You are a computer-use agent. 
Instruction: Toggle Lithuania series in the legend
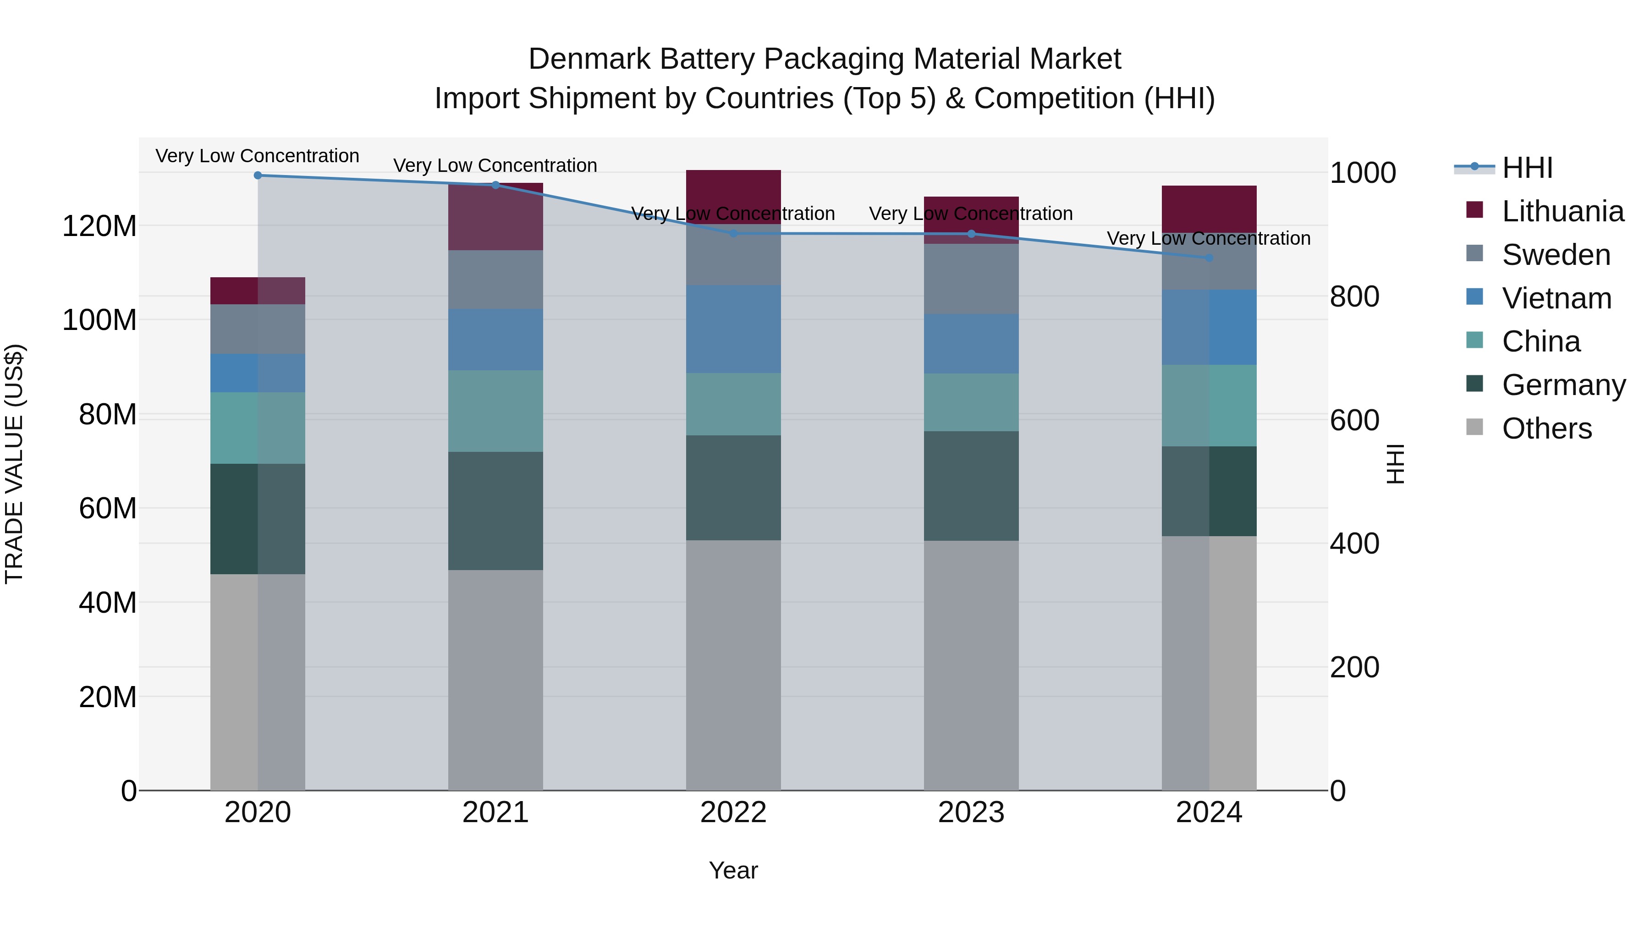[1545, 211]
